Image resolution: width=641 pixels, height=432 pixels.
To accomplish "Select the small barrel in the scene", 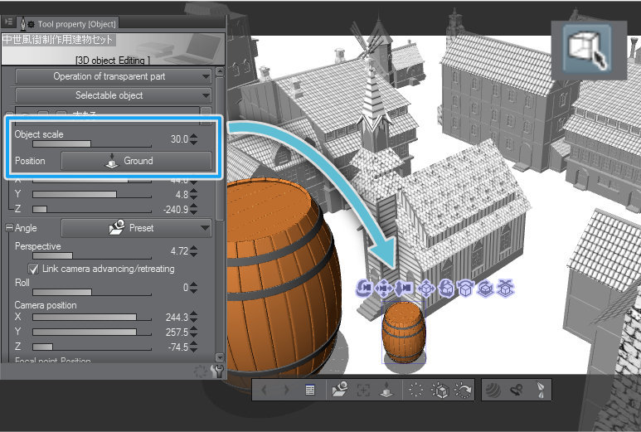I will coord(404,333).
